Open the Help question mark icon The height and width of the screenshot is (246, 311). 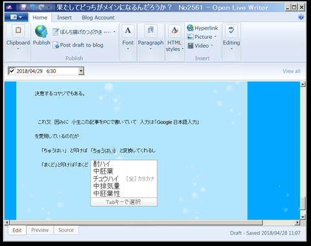tap(301, 17)
